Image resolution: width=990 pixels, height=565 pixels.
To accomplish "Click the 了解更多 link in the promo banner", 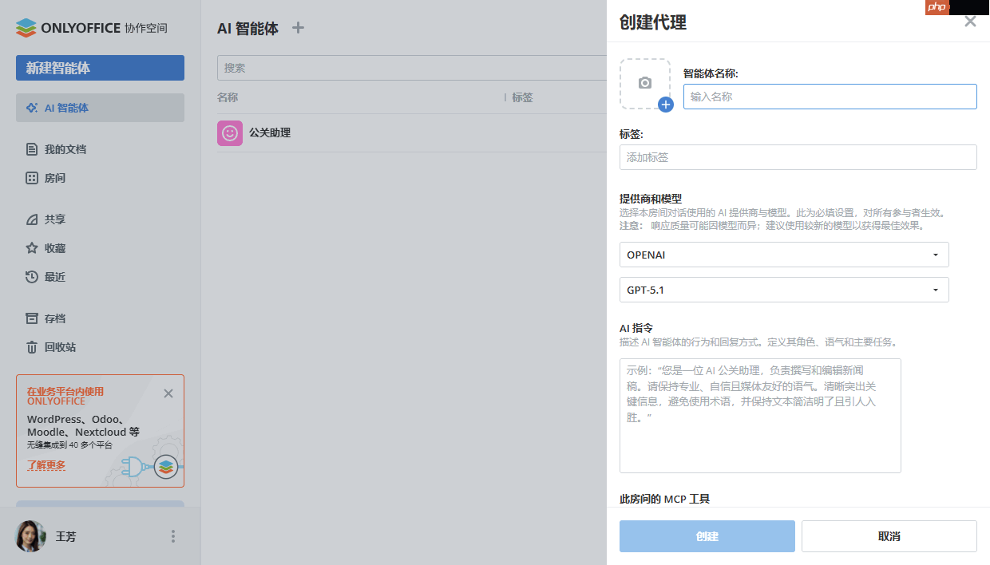I will pyautogui.click(x=46, y=465).
